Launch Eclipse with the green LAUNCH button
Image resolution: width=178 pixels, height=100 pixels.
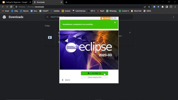95,73
